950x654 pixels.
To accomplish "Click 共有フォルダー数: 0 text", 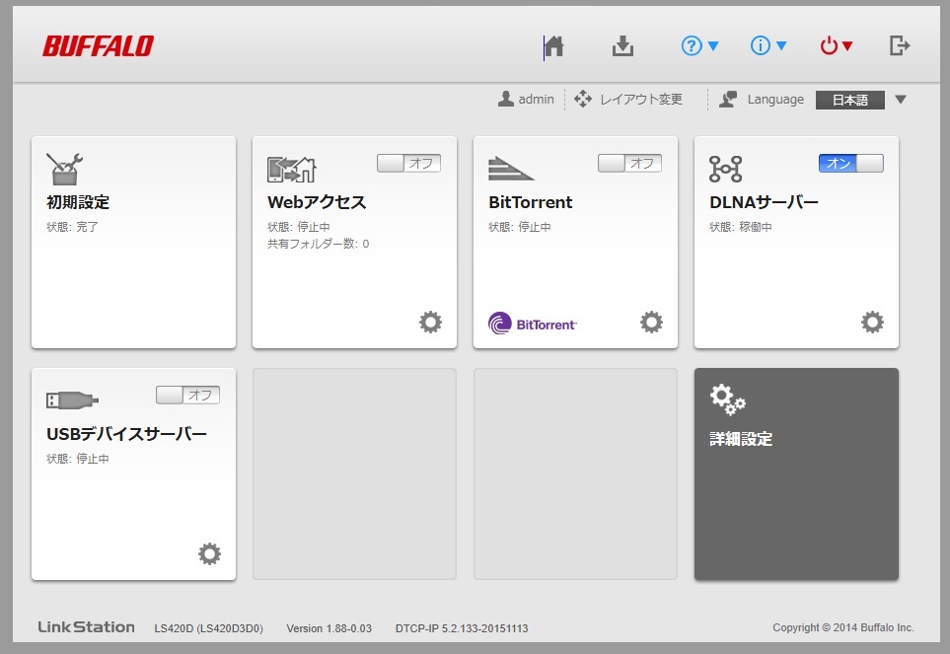I will (x=318, y=244).
